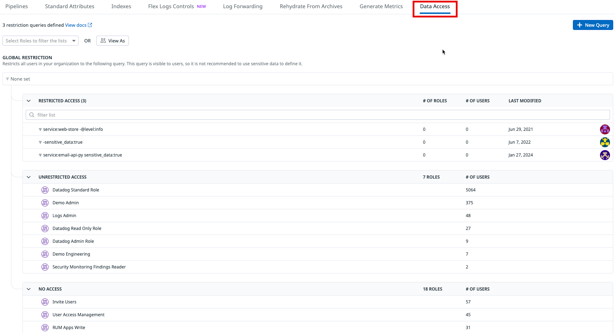Select the Logs Admin role name
The height and width of the screenshot is (333, 615).
tap(64, 216)
